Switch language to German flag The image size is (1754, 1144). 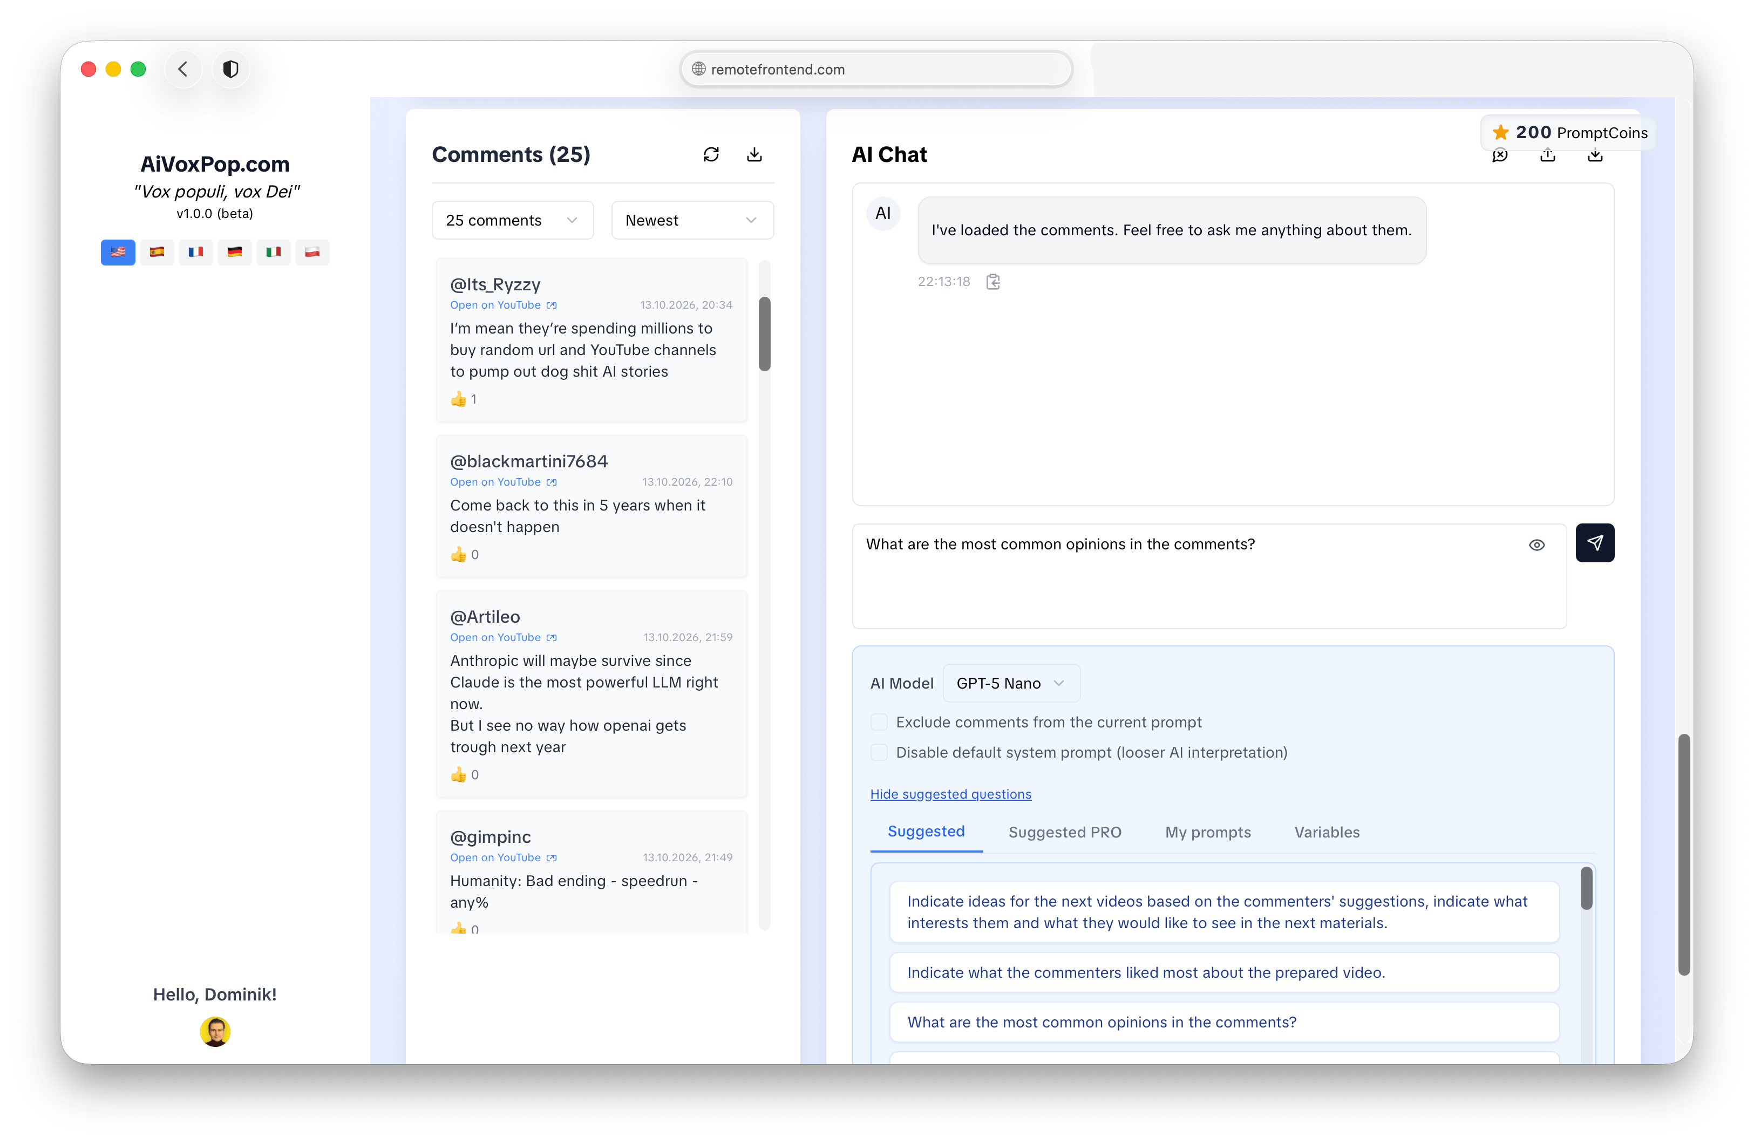click(234, 252)
